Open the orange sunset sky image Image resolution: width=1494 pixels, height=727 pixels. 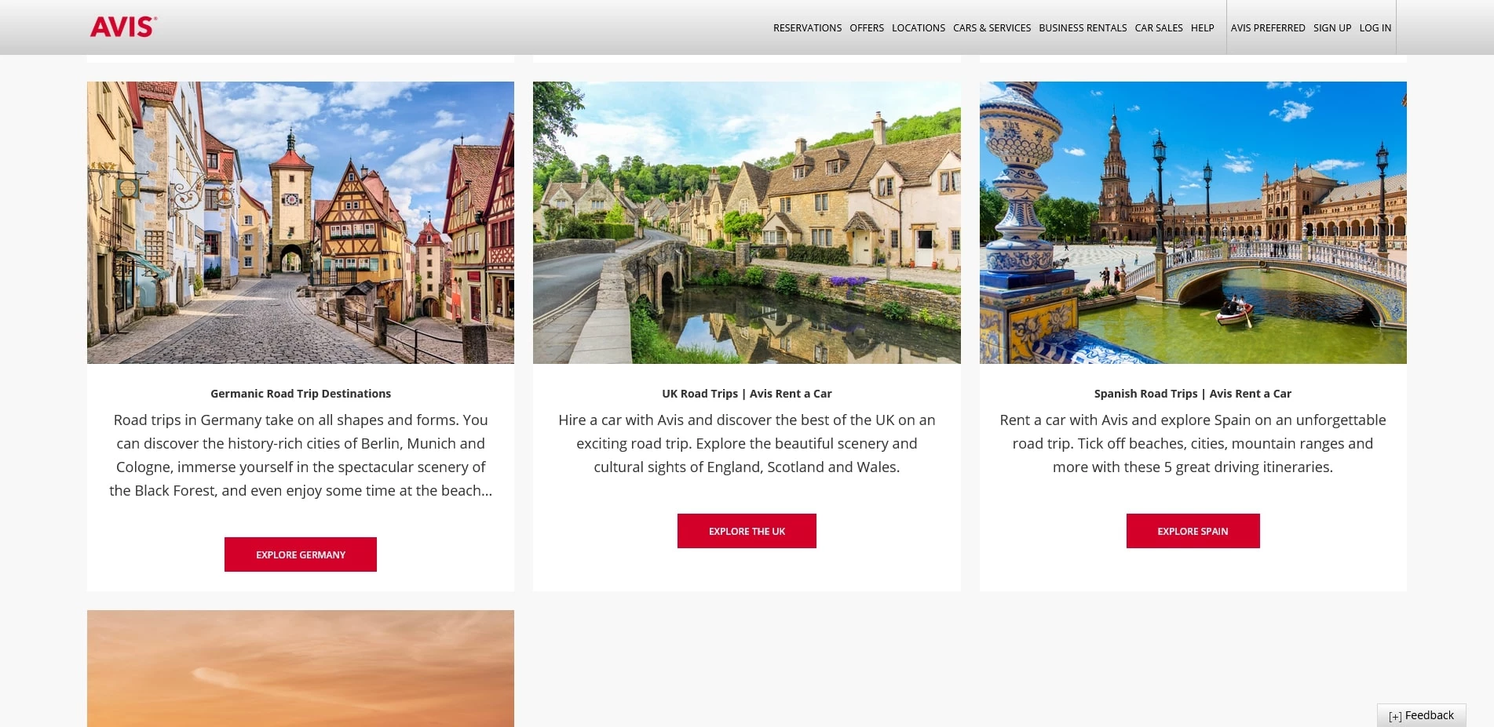(x=301, y=668)
